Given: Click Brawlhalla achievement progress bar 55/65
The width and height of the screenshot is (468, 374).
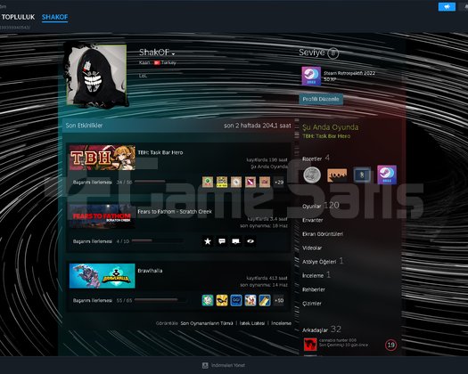Looking at the screenshot, I should (160, 300).
